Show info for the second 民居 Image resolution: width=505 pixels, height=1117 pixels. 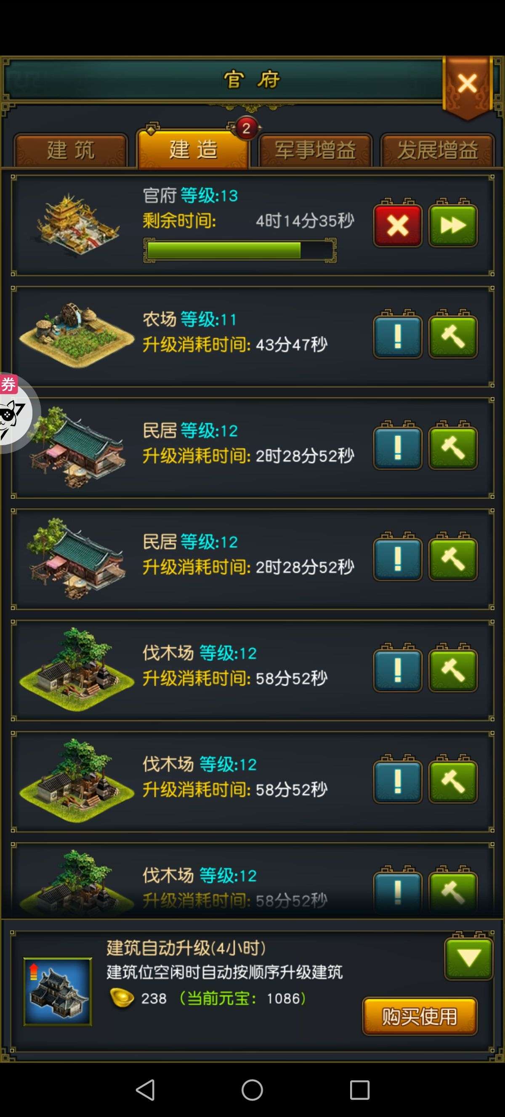(x=398, y=558)
